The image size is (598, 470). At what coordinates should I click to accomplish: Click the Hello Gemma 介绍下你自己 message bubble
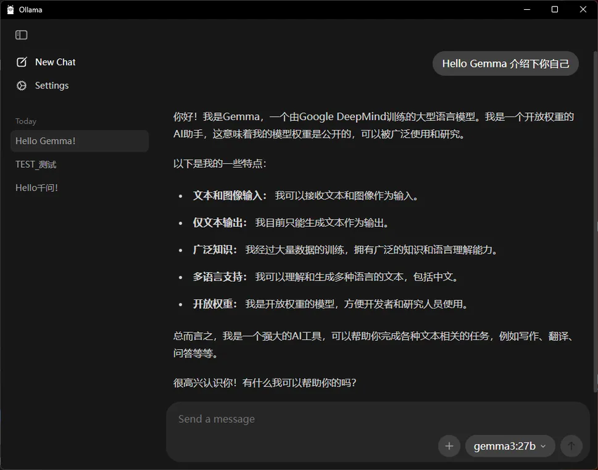click(x=505, y=63)
